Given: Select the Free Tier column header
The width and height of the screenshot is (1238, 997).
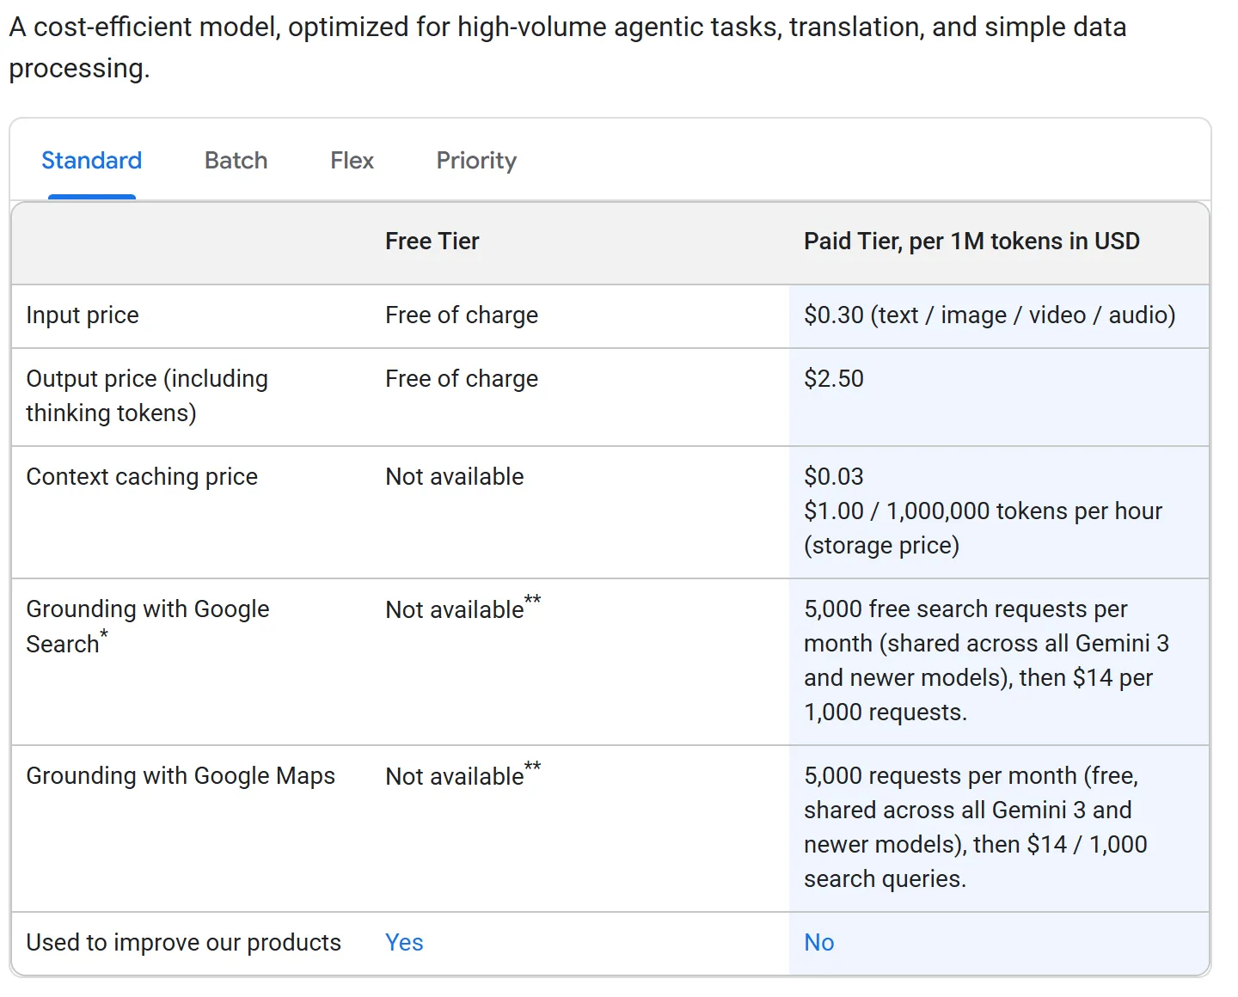Looking at the screenshot, I should click(x=432, y=242).
